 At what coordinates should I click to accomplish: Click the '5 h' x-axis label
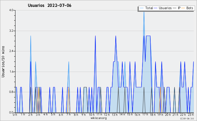click(x=53, y=114)
